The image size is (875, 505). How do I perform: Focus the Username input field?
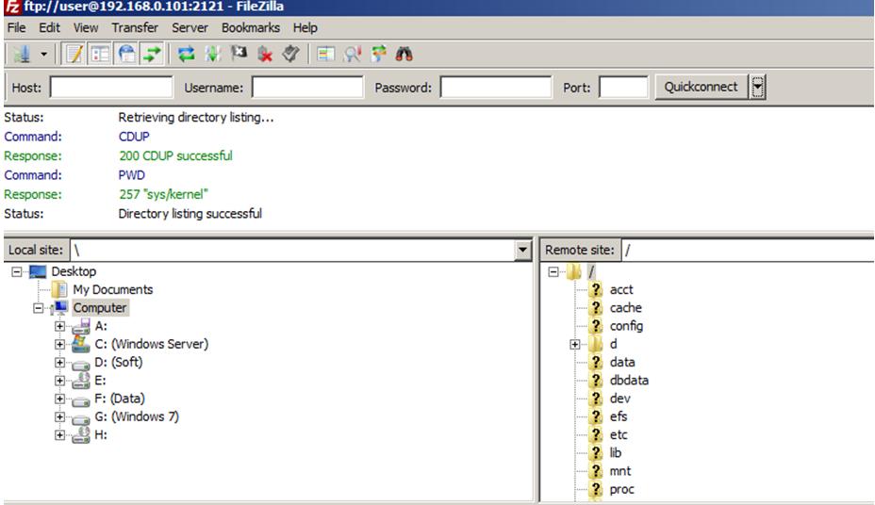pos(307,88)
